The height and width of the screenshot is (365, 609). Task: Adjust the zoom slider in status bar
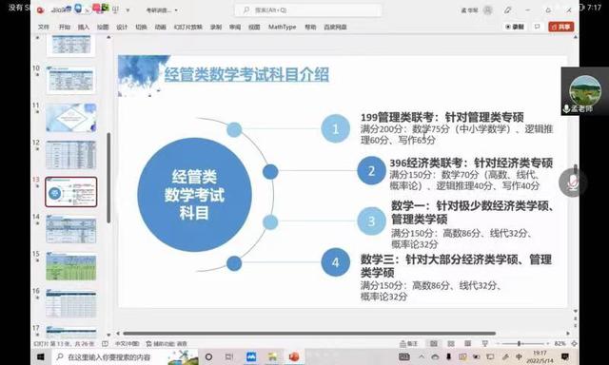click(520, 344)
